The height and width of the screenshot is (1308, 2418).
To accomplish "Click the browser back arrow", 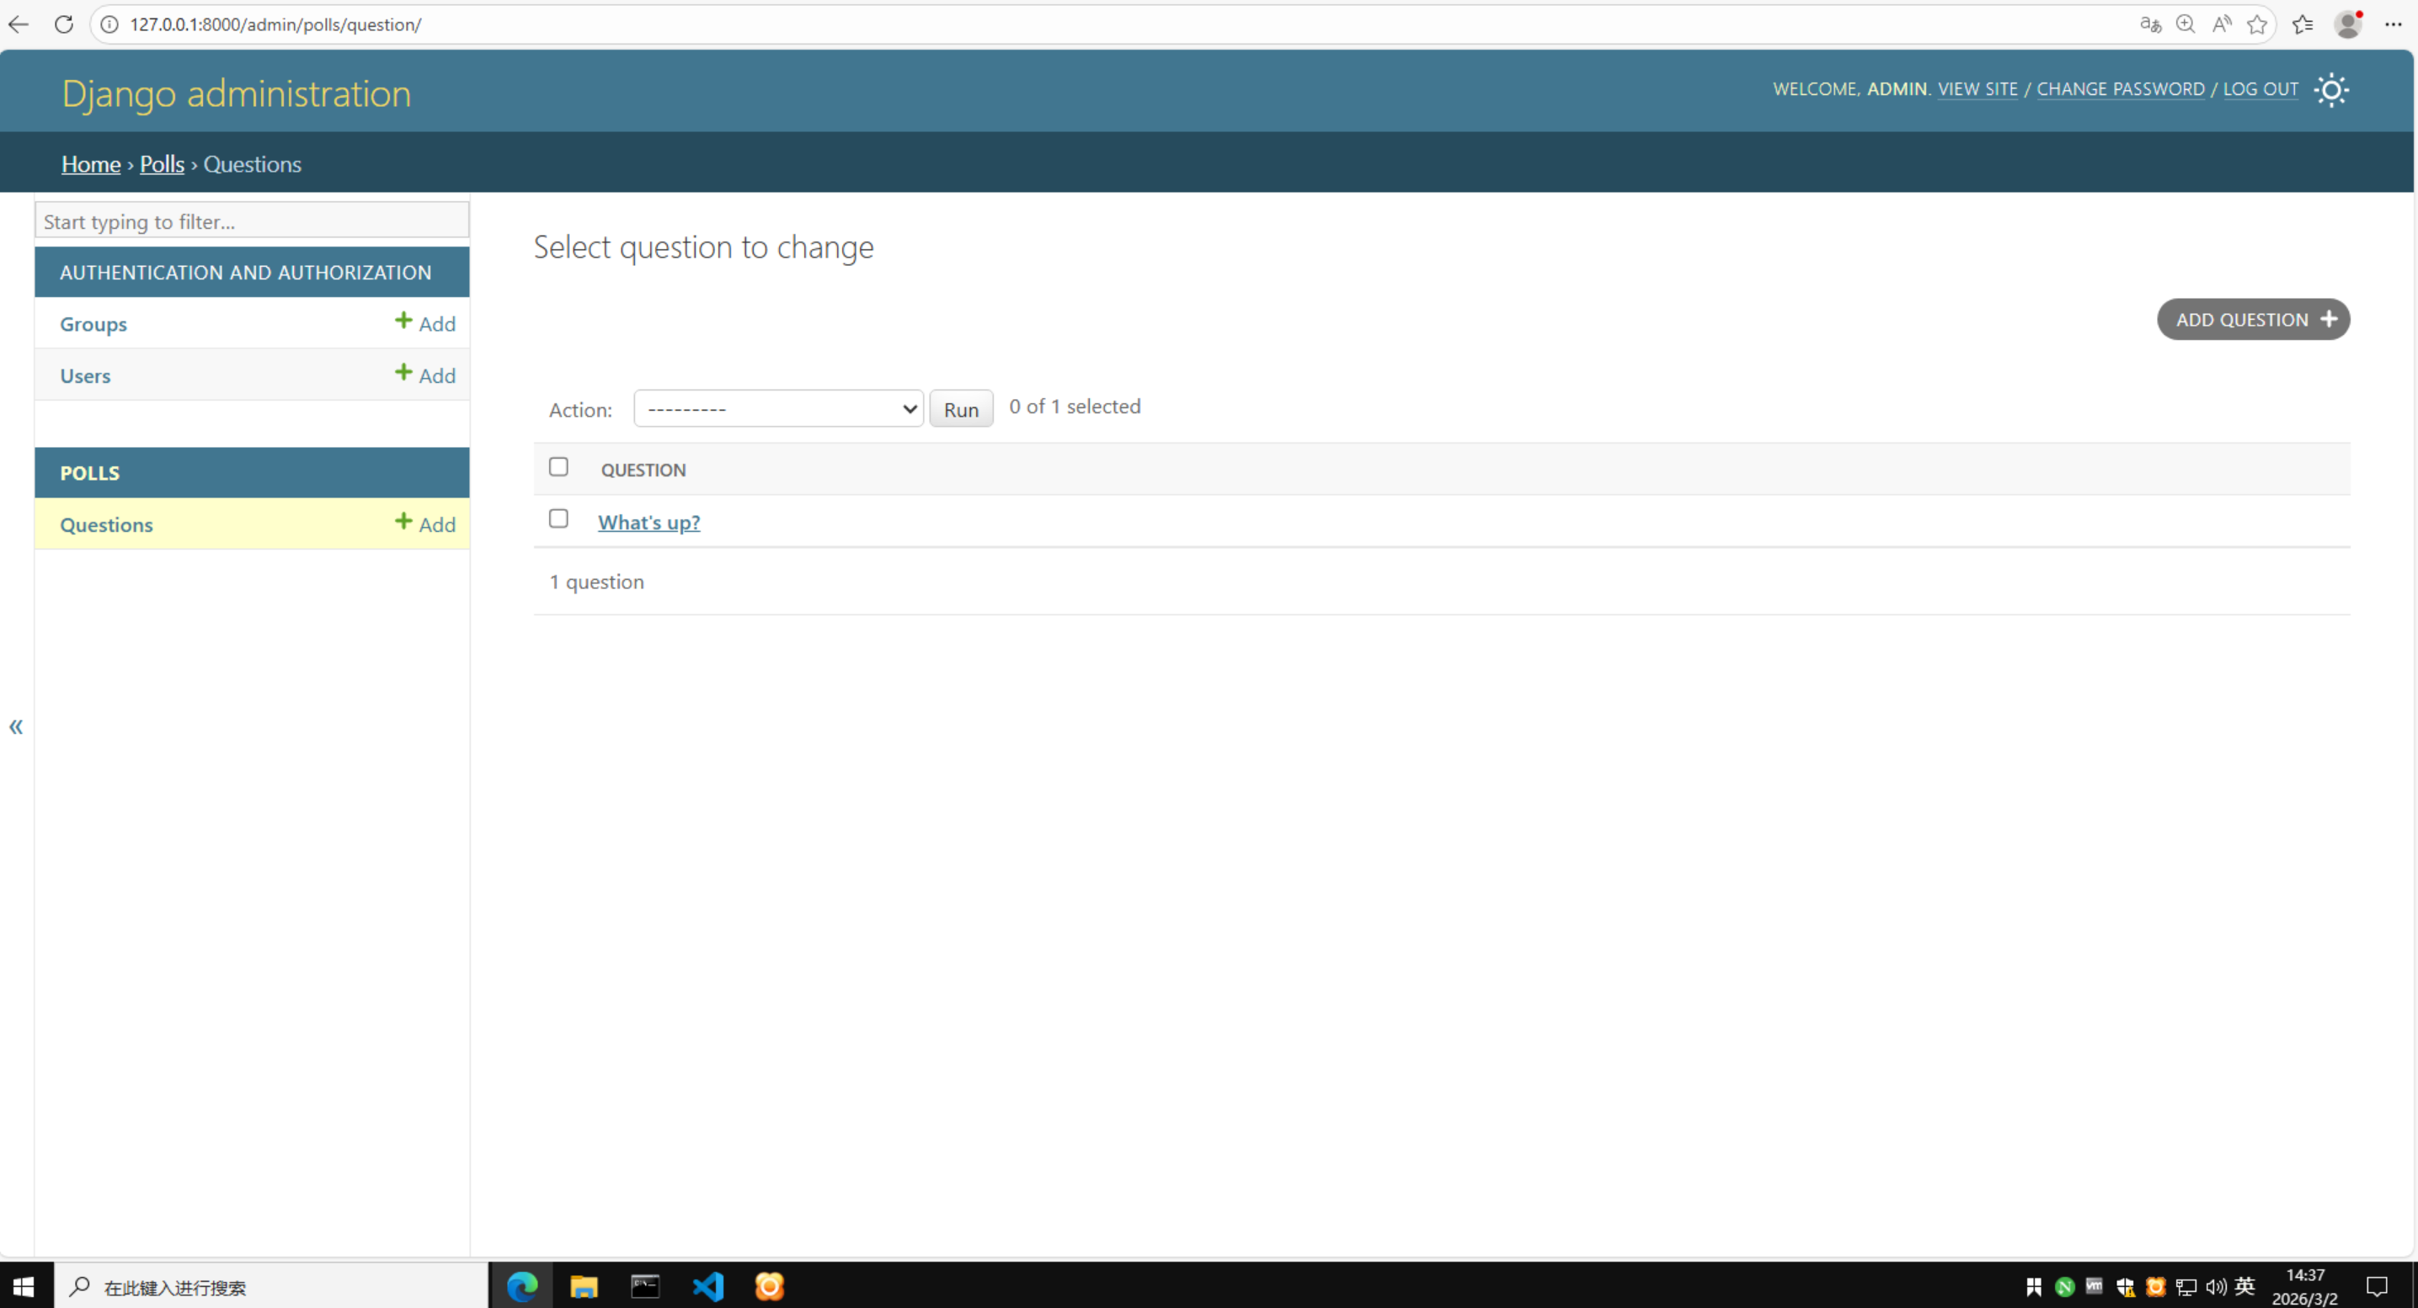I will [19, 24].
